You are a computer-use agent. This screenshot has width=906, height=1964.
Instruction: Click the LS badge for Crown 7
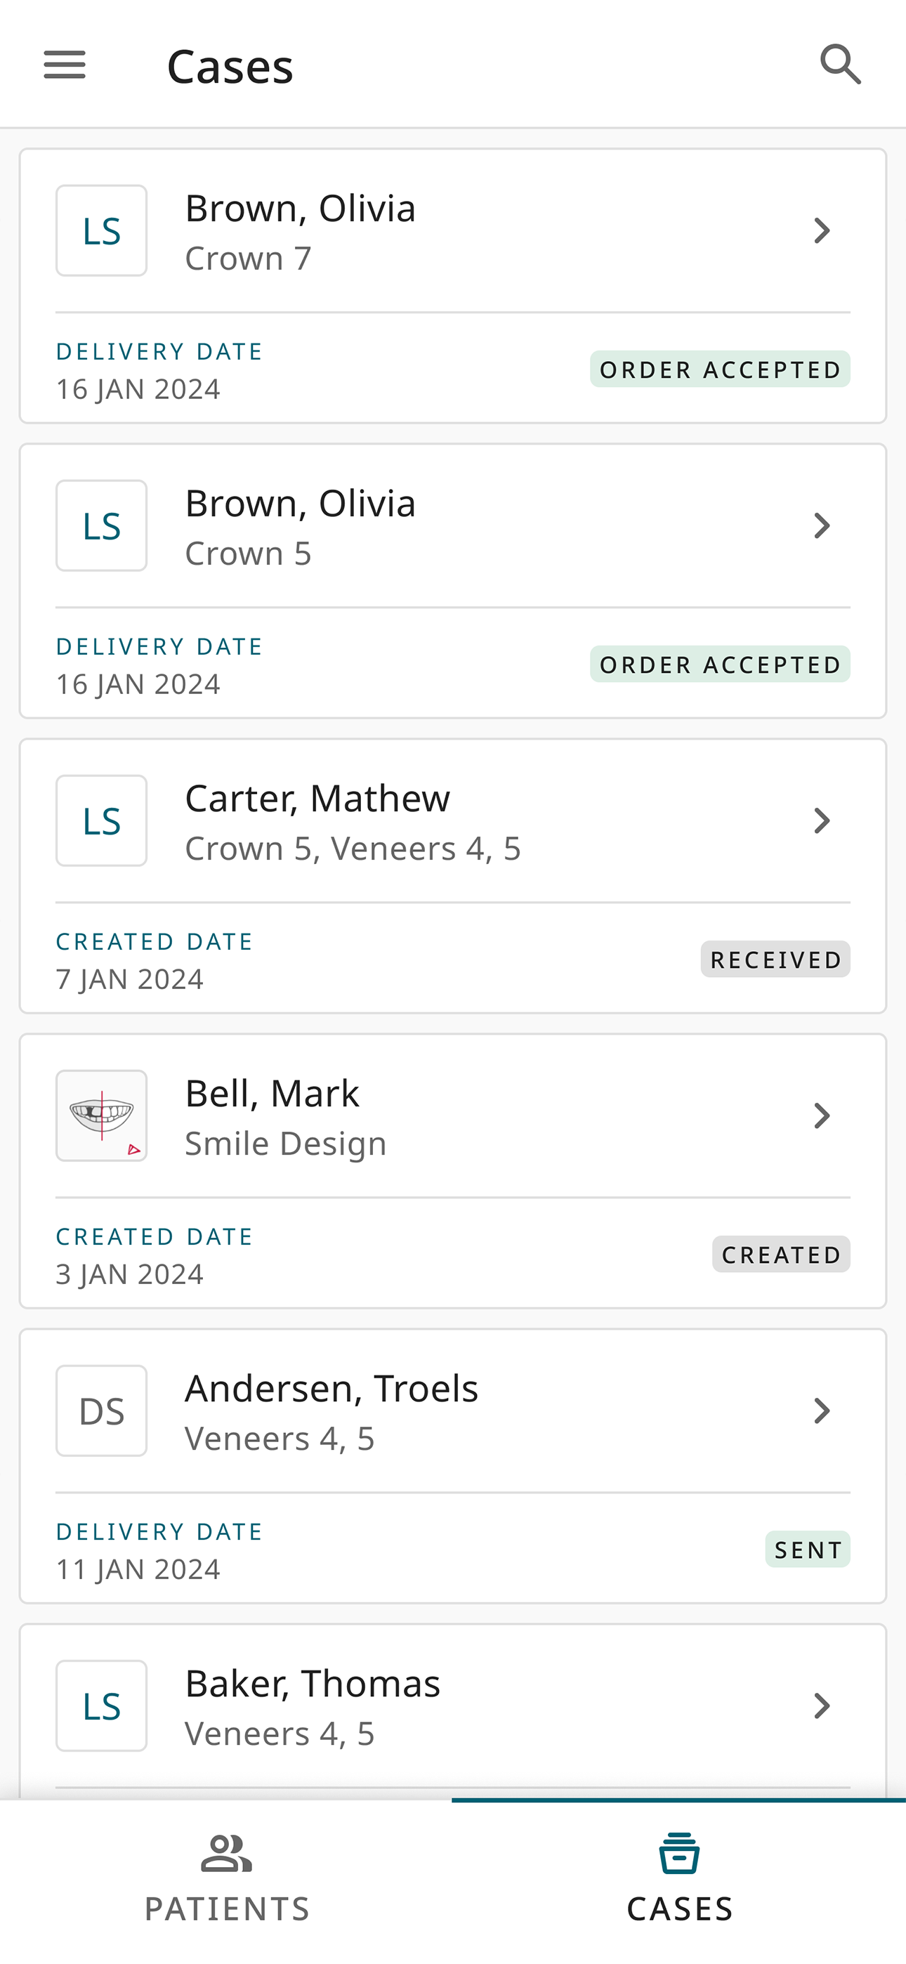pyautogui.click(x=101, y=230)
